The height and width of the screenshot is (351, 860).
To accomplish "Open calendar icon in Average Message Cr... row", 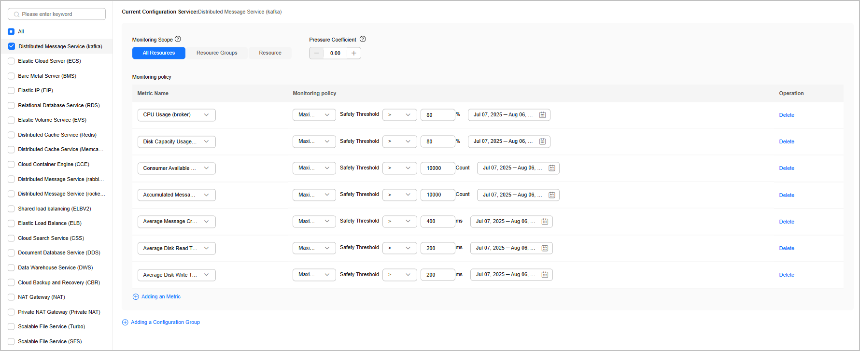I will click(x=545, y=222).
